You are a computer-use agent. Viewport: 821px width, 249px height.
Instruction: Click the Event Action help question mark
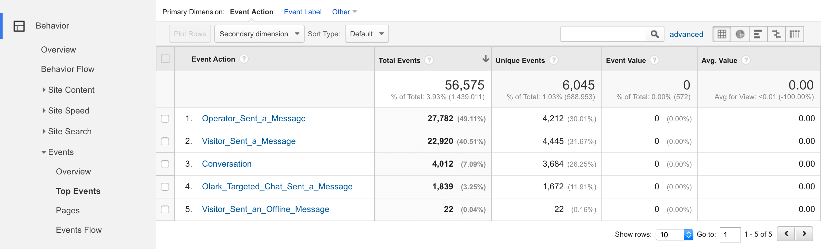[x=244, y=59]
